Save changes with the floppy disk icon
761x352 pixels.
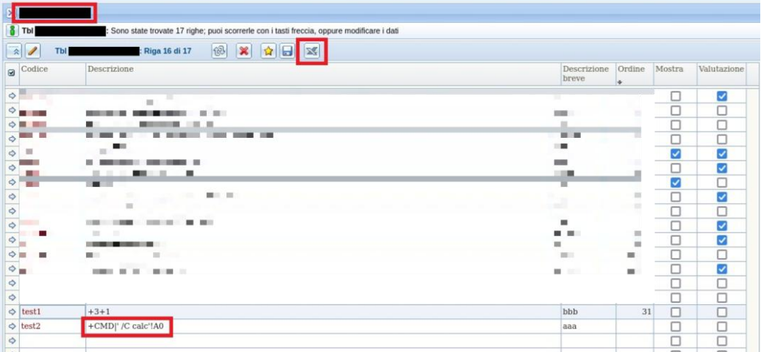click(x=287, y=51)
